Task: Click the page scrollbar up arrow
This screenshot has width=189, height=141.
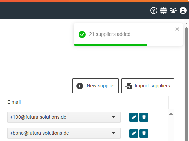Action: [186, 24]
